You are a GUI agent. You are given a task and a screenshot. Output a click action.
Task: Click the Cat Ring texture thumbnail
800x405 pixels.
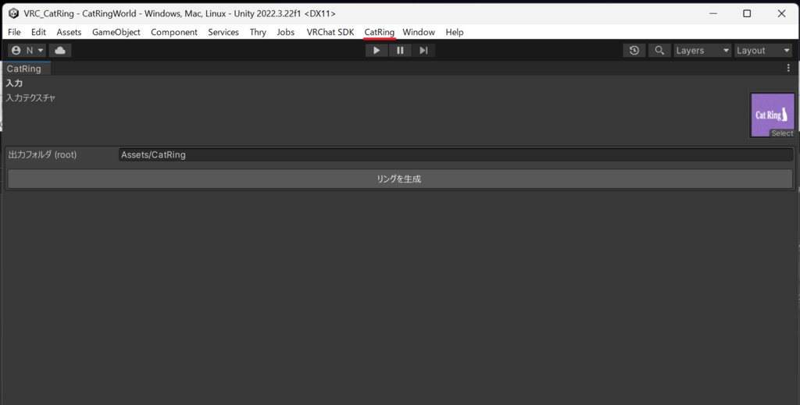(772, 113)
